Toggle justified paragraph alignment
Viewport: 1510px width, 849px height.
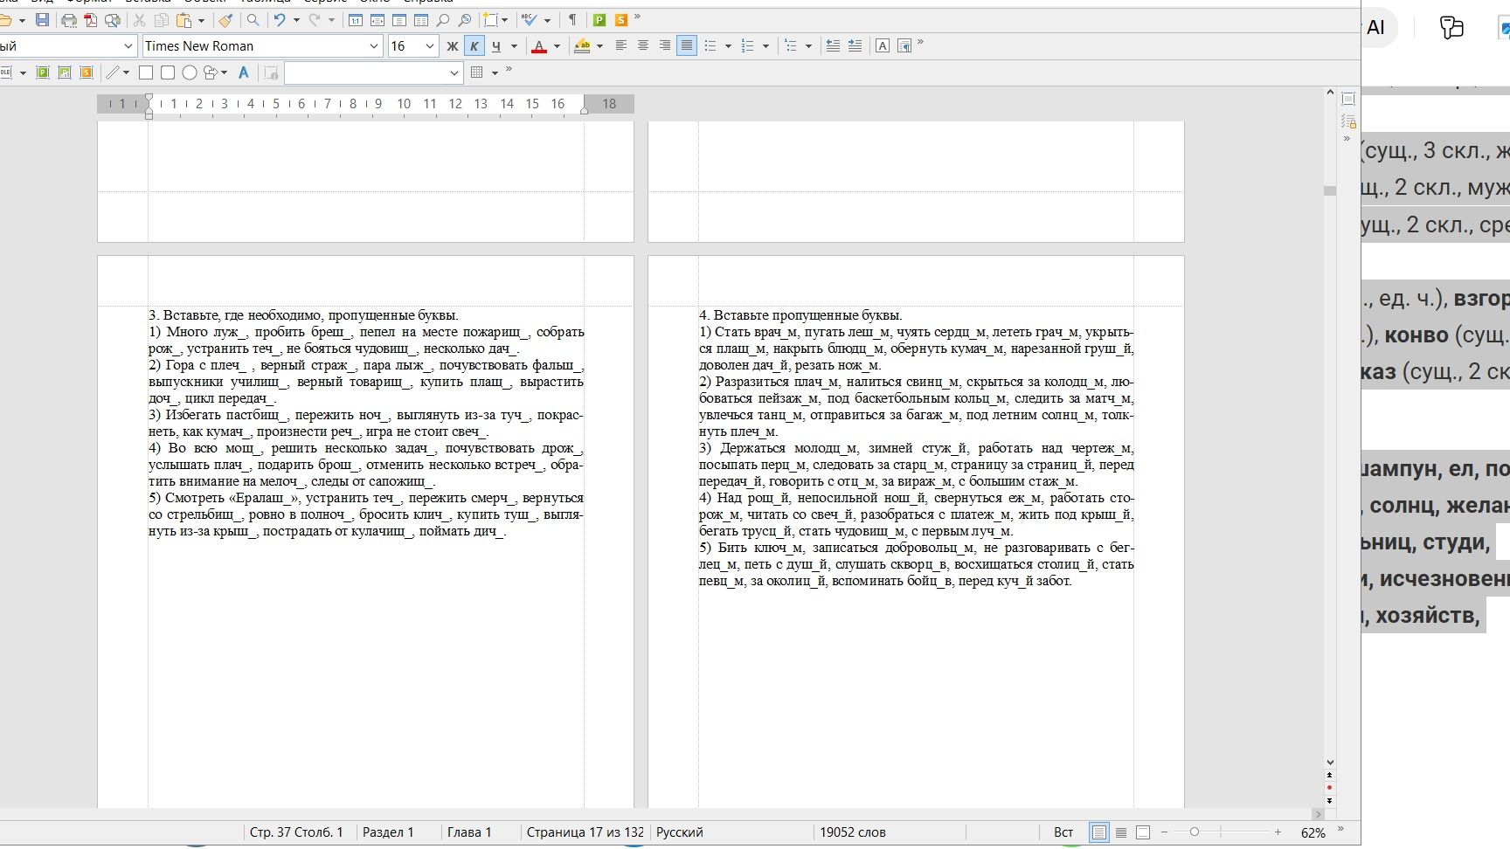(x=687, y=46)
